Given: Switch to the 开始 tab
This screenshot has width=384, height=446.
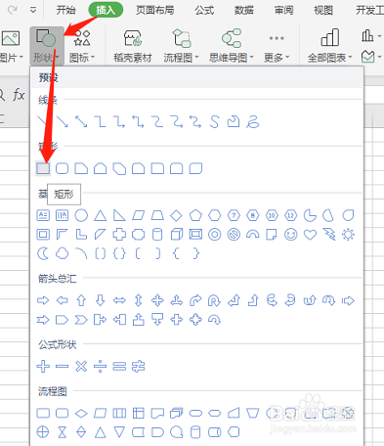Looking at the screenshot, I should click(65, 10).
